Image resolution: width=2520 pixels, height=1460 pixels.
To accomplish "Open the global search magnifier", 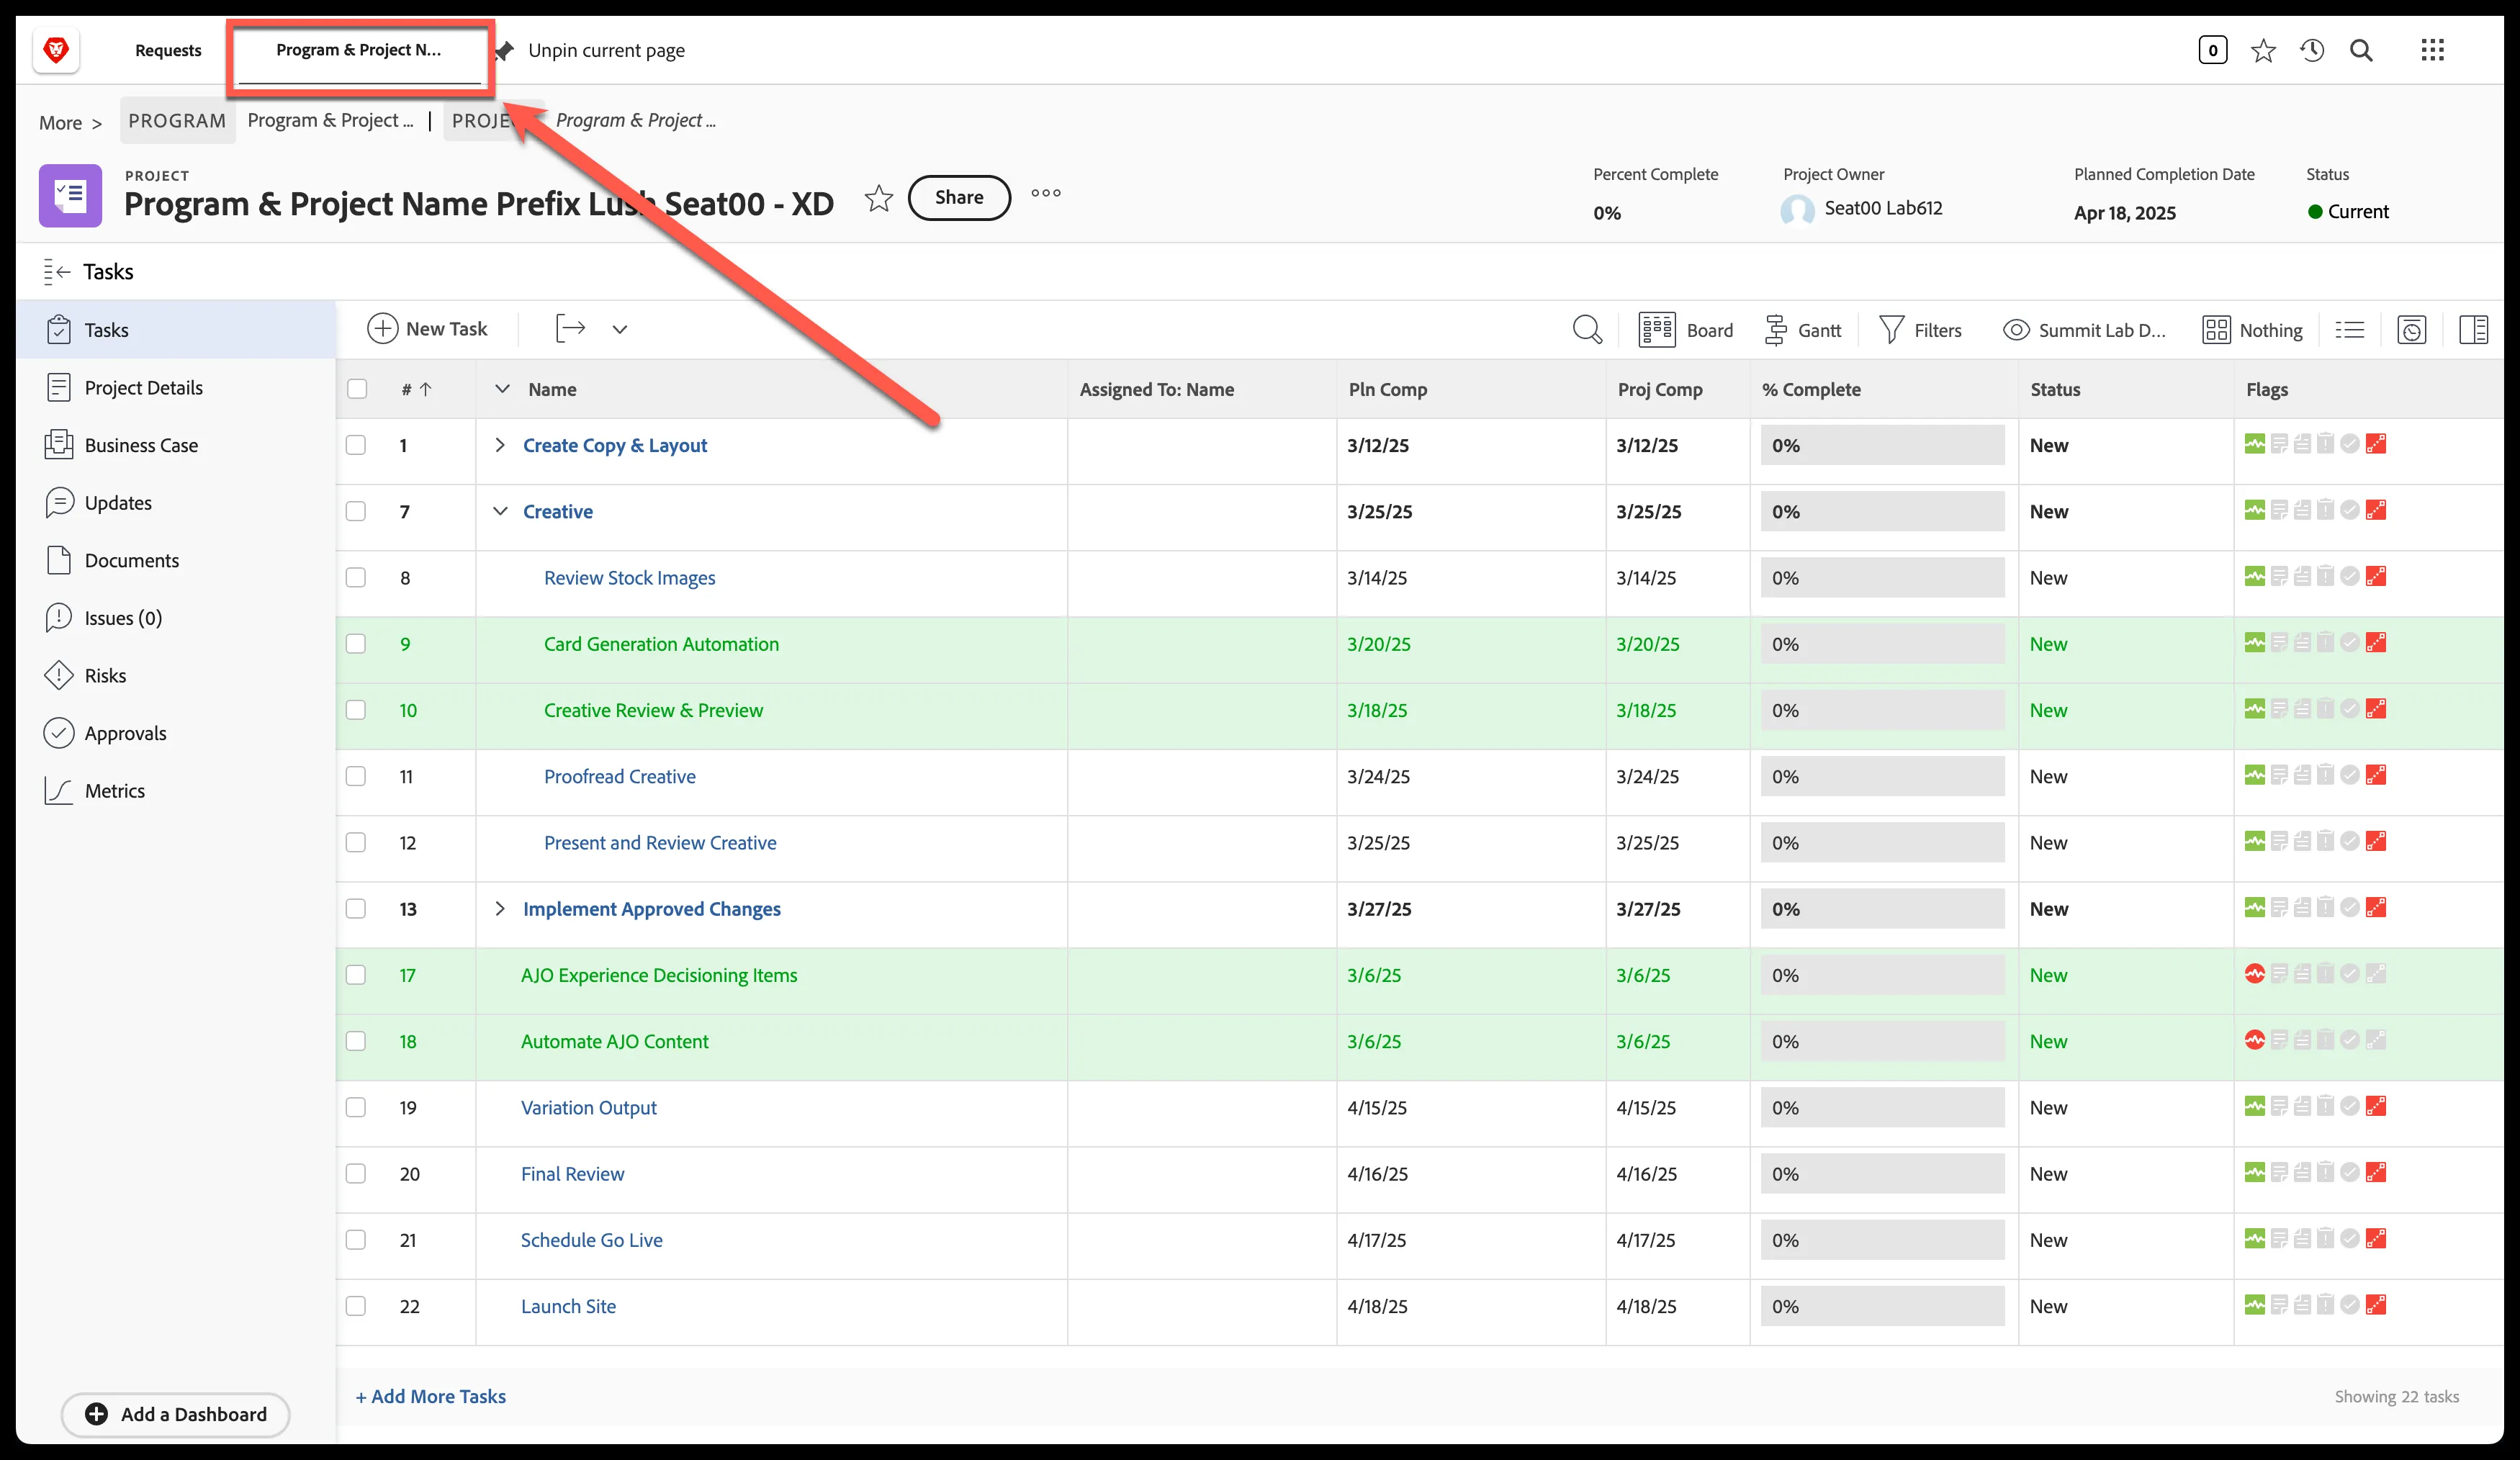I will tap(2361, 50).
